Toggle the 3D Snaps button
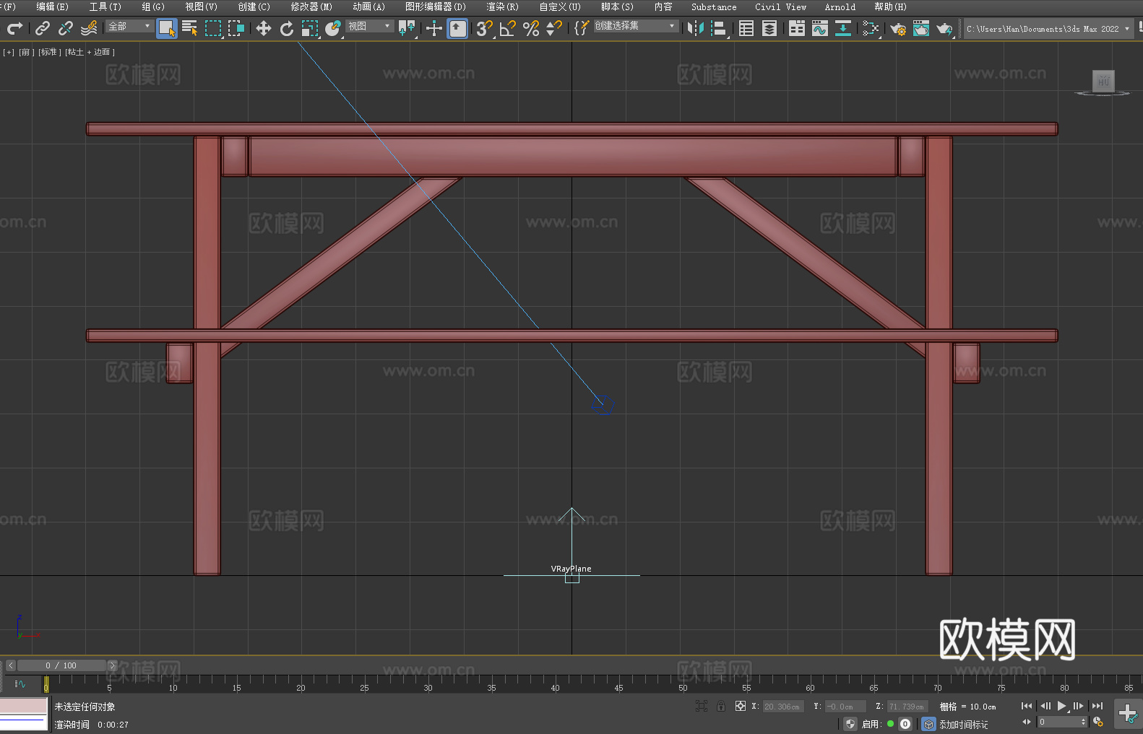Image resolution: width=1143 pixels, height=734 pixels. [x=484, y=29]
